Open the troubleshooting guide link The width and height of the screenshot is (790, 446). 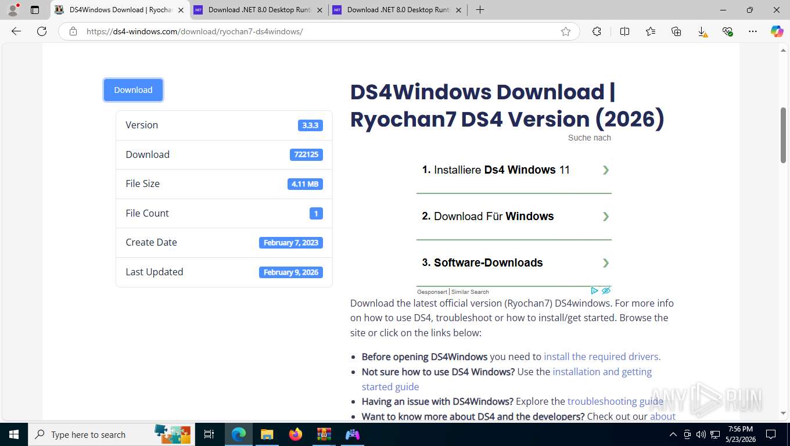[x=615, y=401]
